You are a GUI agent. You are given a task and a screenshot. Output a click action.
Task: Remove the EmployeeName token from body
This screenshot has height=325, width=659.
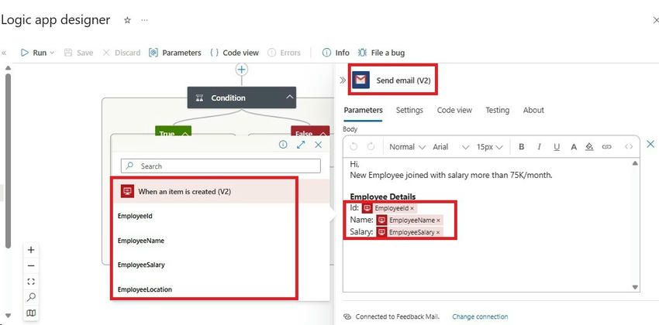438,221
